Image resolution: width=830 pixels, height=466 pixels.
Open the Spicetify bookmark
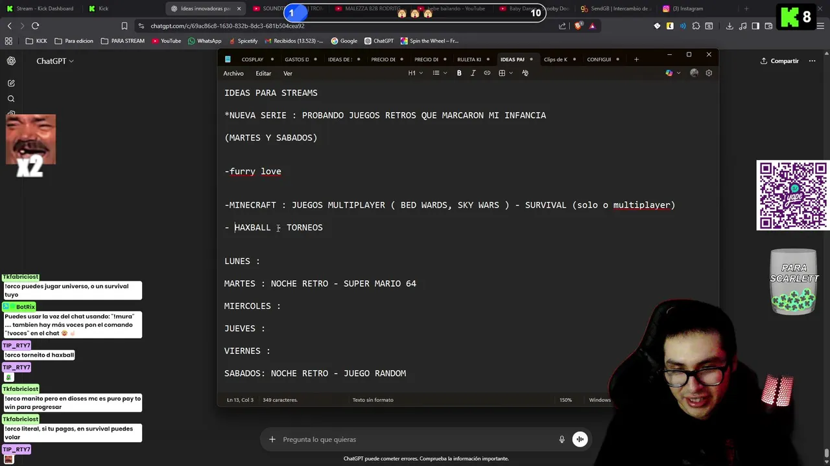pos(243,41)
